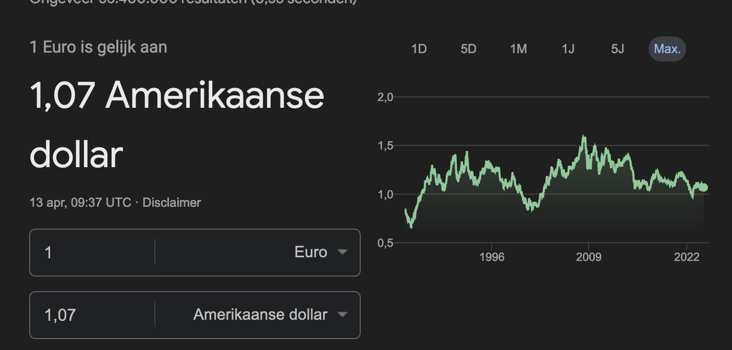Open the Amerikaanse dollar currency selector
The width and height of the screenshot is (732, 350).
point(260,315)
